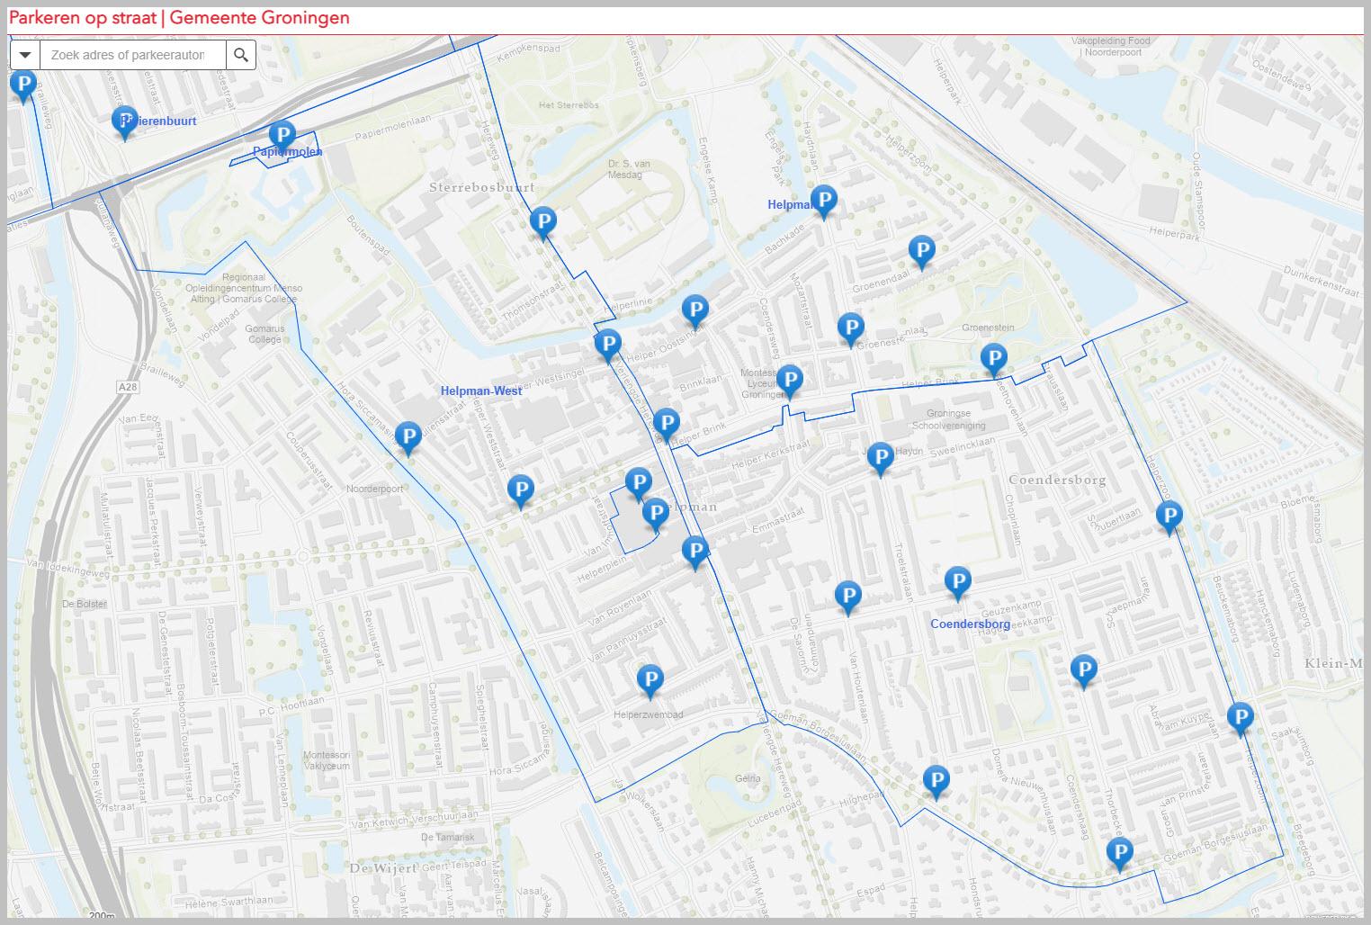
Task: Select parking marker below Groenestein
Action: [993, 358]
